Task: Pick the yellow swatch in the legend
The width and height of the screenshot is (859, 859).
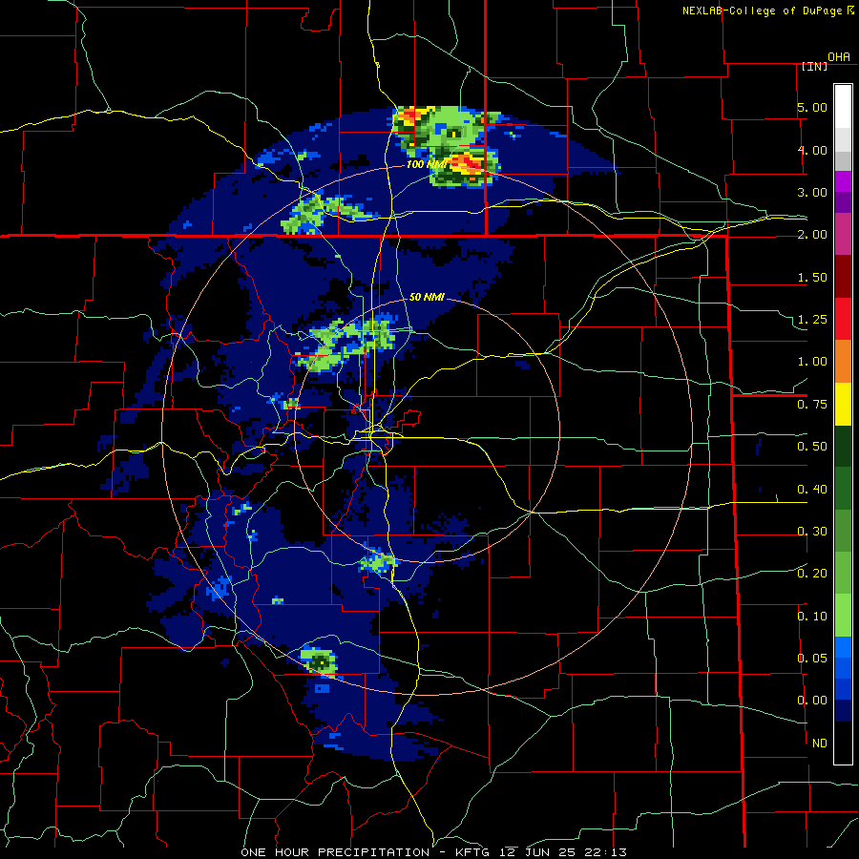Action: (x=843, y=404)
